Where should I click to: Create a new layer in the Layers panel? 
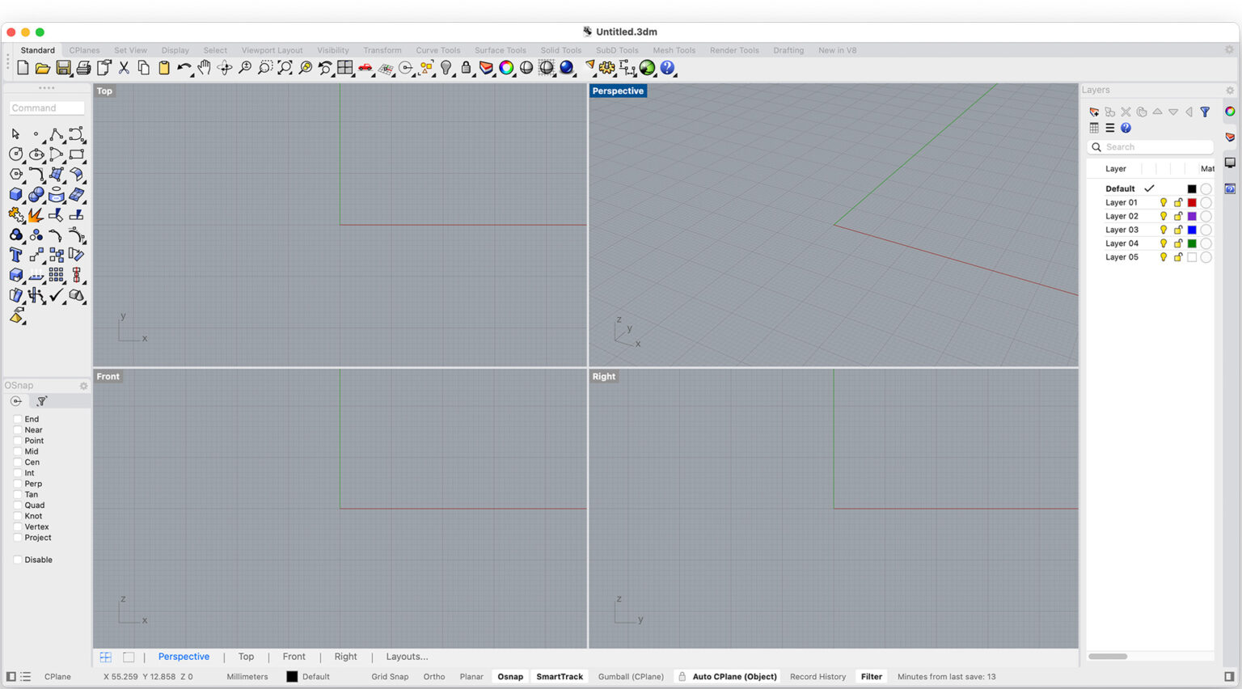point(1094,112)
